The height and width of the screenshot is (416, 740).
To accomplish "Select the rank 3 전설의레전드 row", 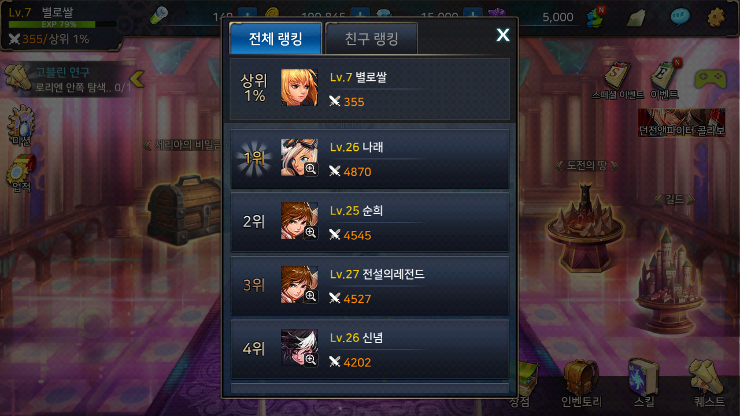I will 370,286.
